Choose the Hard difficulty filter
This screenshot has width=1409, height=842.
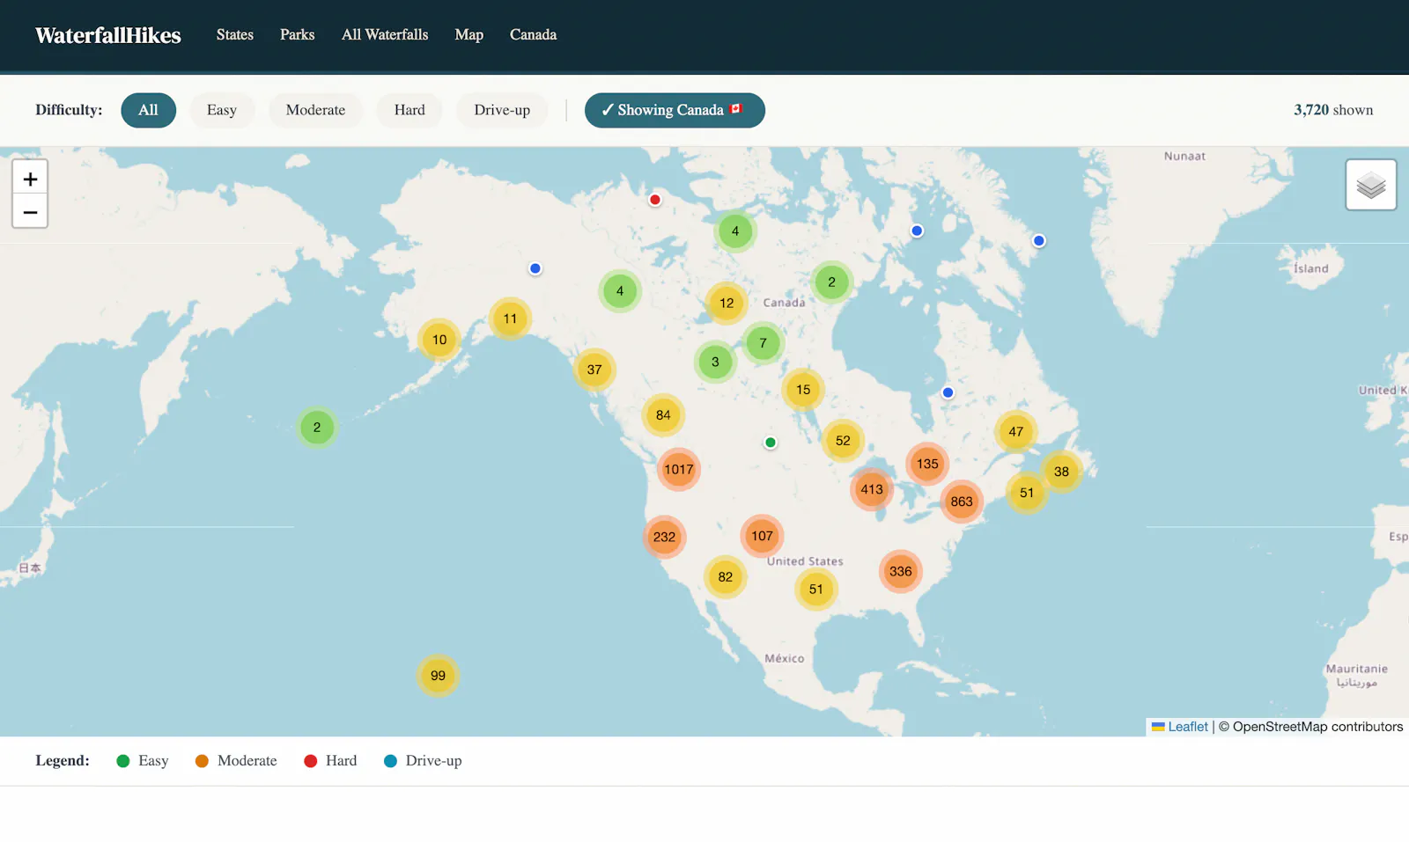(409, 110)
